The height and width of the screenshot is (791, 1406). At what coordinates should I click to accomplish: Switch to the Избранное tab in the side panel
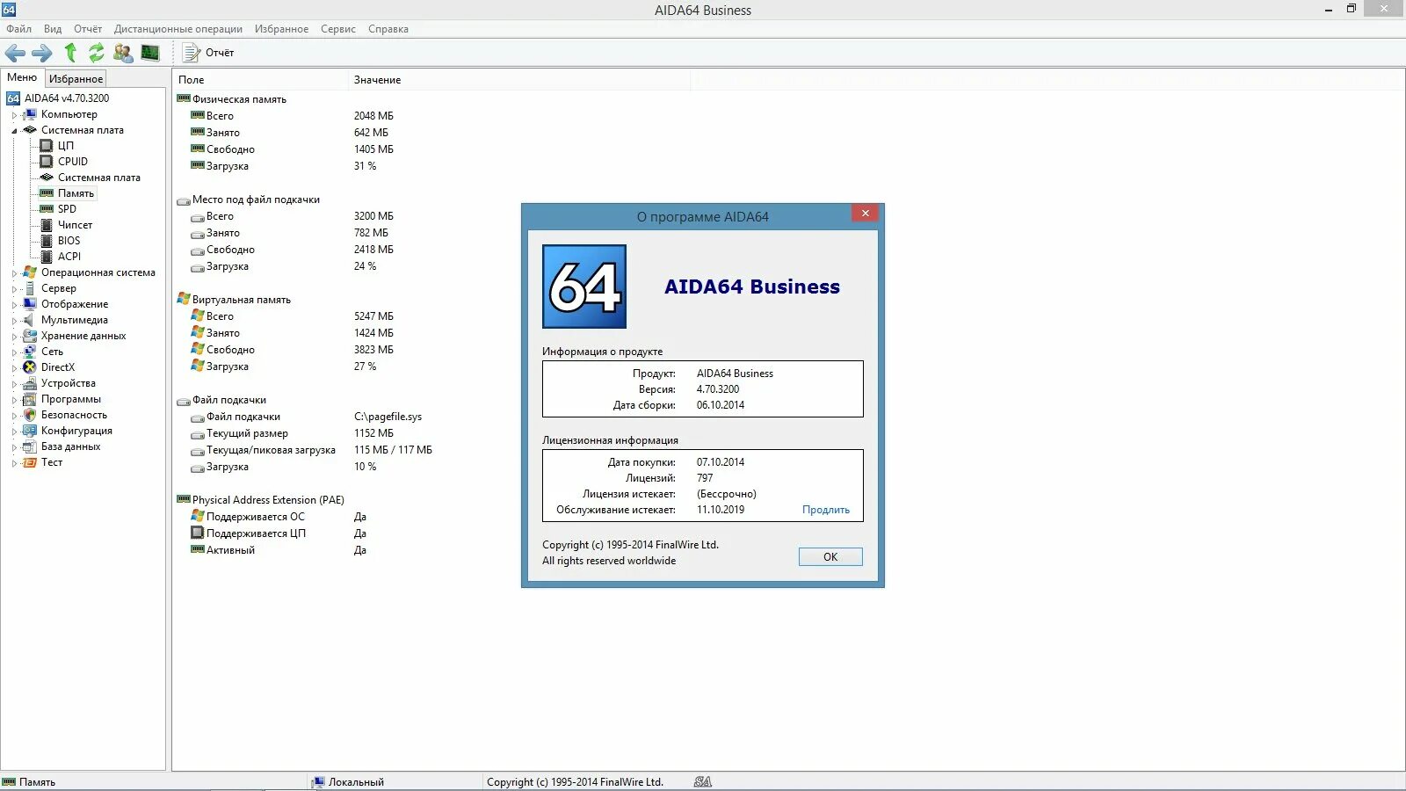tap(76, 79)
